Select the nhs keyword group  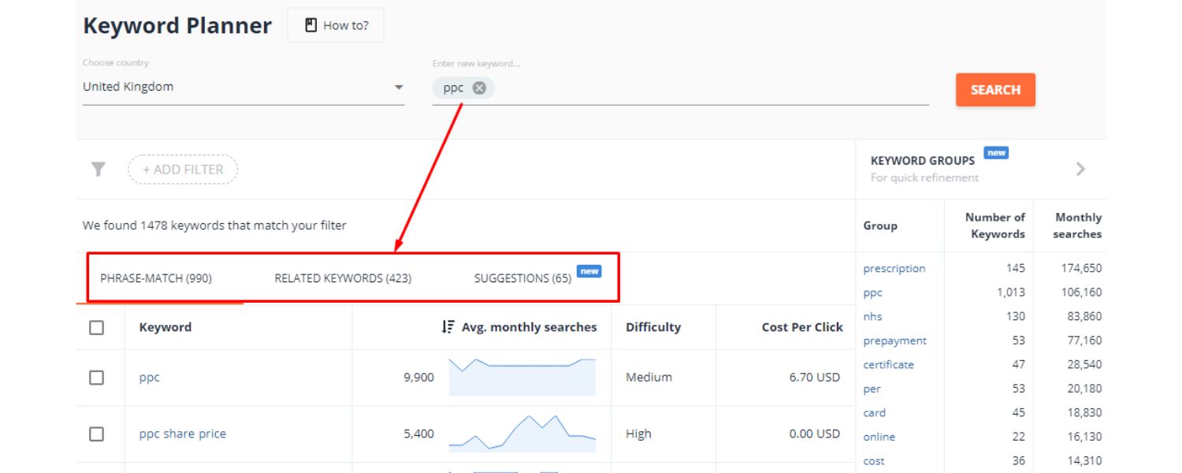point(872,317)
